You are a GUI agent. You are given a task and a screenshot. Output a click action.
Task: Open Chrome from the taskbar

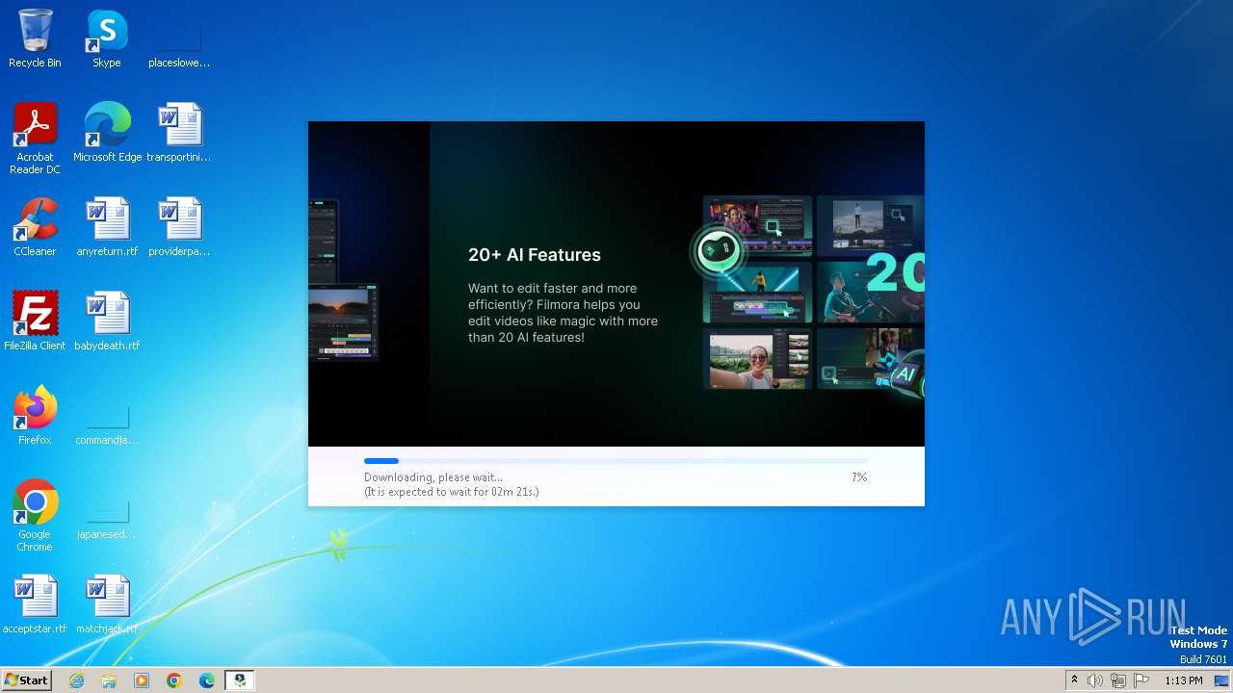pyautogui.click(x=174, y=680)
